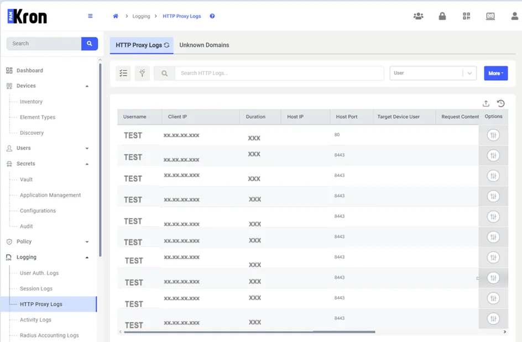Select the HTTP Proxy Logs tab
The width and height of the screenshot is (522, 342).
point(142,45)
